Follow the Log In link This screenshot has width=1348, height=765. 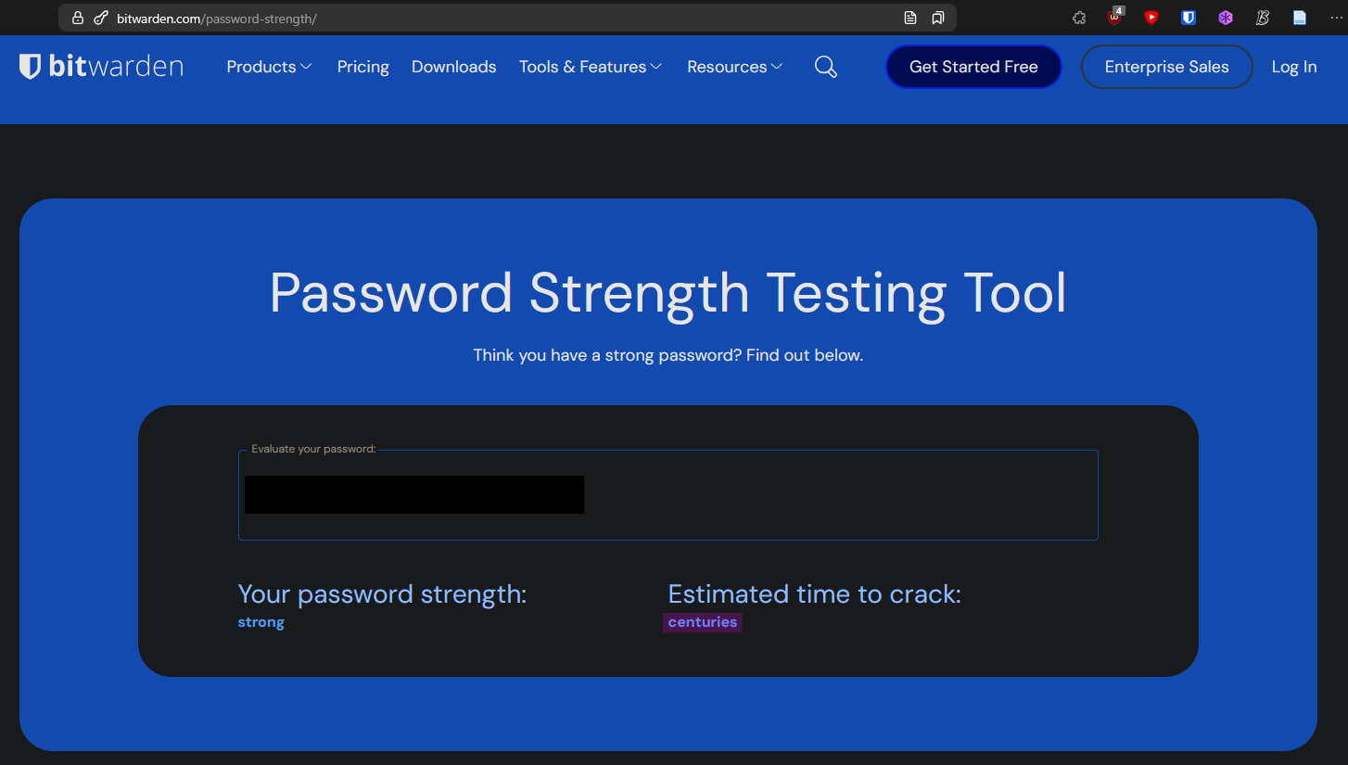(1294, 67)
